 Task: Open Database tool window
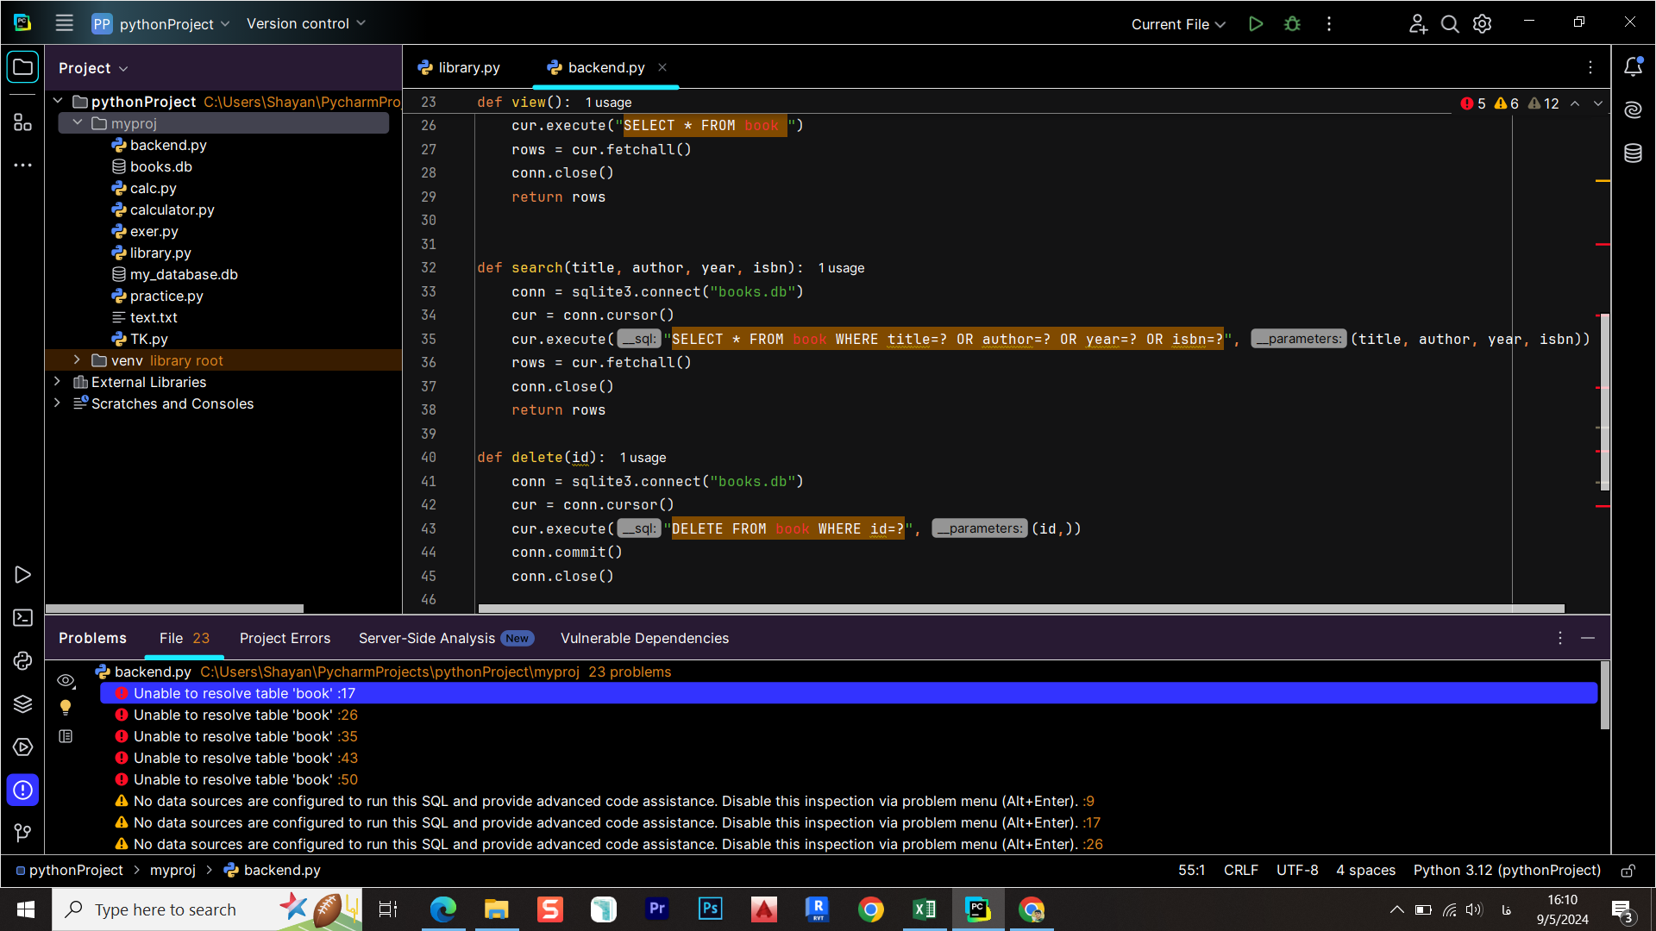coord(1633,153)
